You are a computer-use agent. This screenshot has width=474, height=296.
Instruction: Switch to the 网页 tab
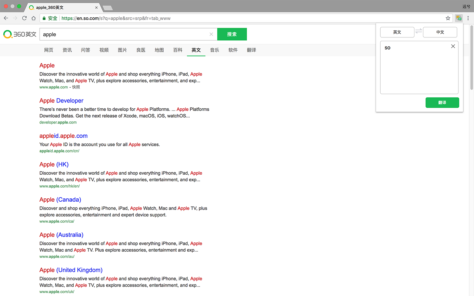pos(49,50)
